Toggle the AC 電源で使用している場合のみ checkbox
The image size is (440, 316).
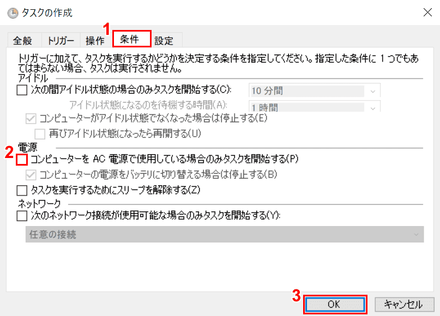click(22, 159)
